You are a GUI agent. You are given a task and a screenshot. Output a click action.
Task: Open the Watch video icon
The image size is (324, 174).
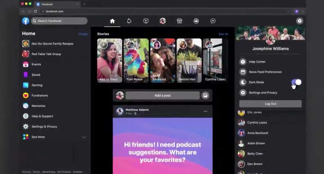(x=146, y=21)
